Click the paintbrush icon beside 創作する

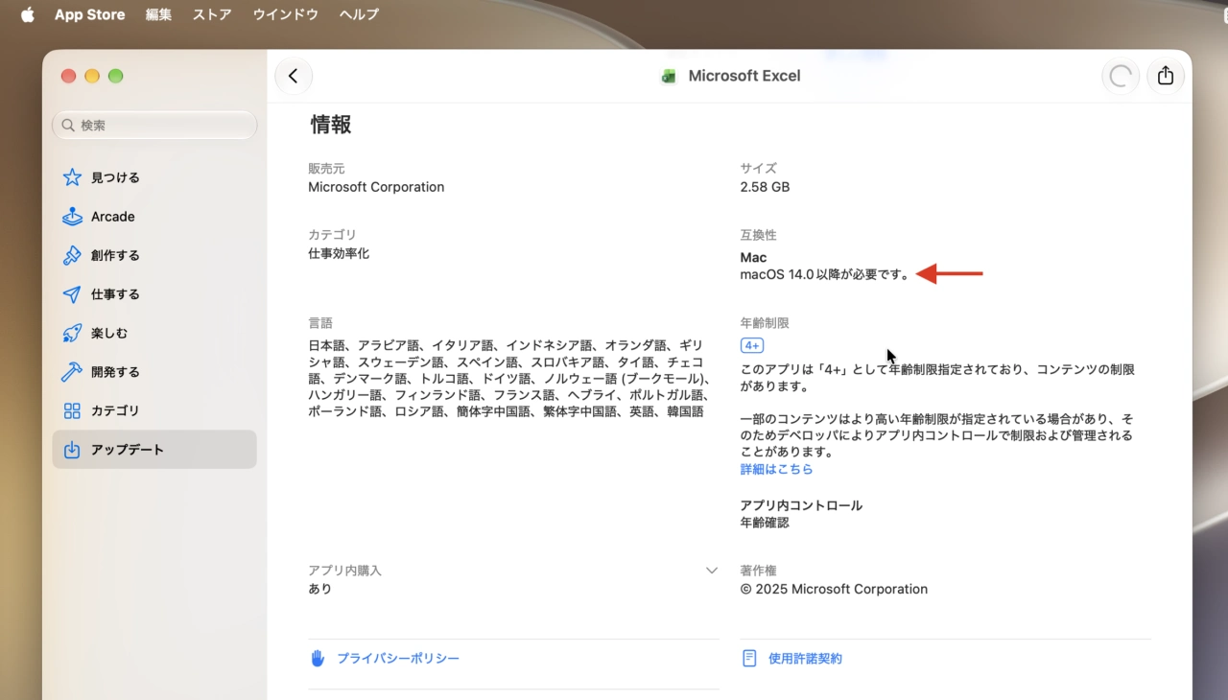pos(72,255)
